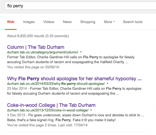
Task: Click the search box containing 'flo perry'
Action: 80,6
